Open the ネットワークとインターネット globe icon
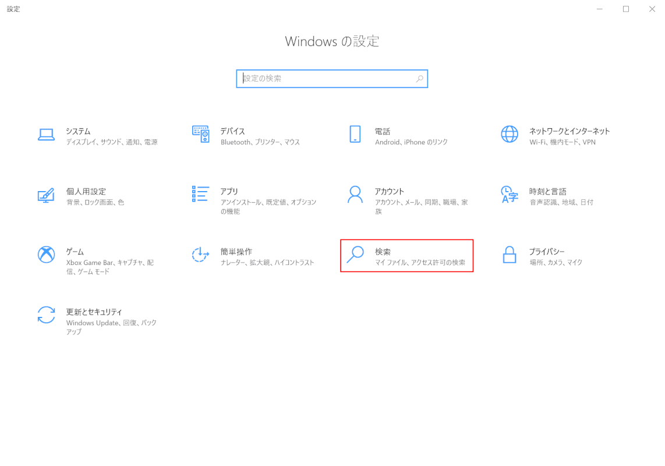Screen dimensions: 665x466 510,134
